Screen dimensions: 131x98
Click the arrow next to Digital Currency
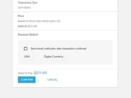pyautogui.click(x=66, y=57)
